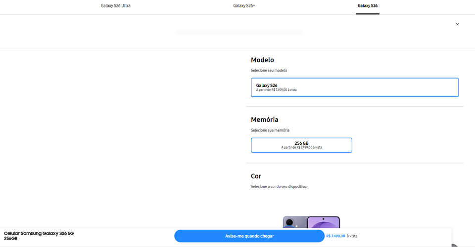Switch to the Galaxy S26 Ultra tab

(x=115, y=6)
